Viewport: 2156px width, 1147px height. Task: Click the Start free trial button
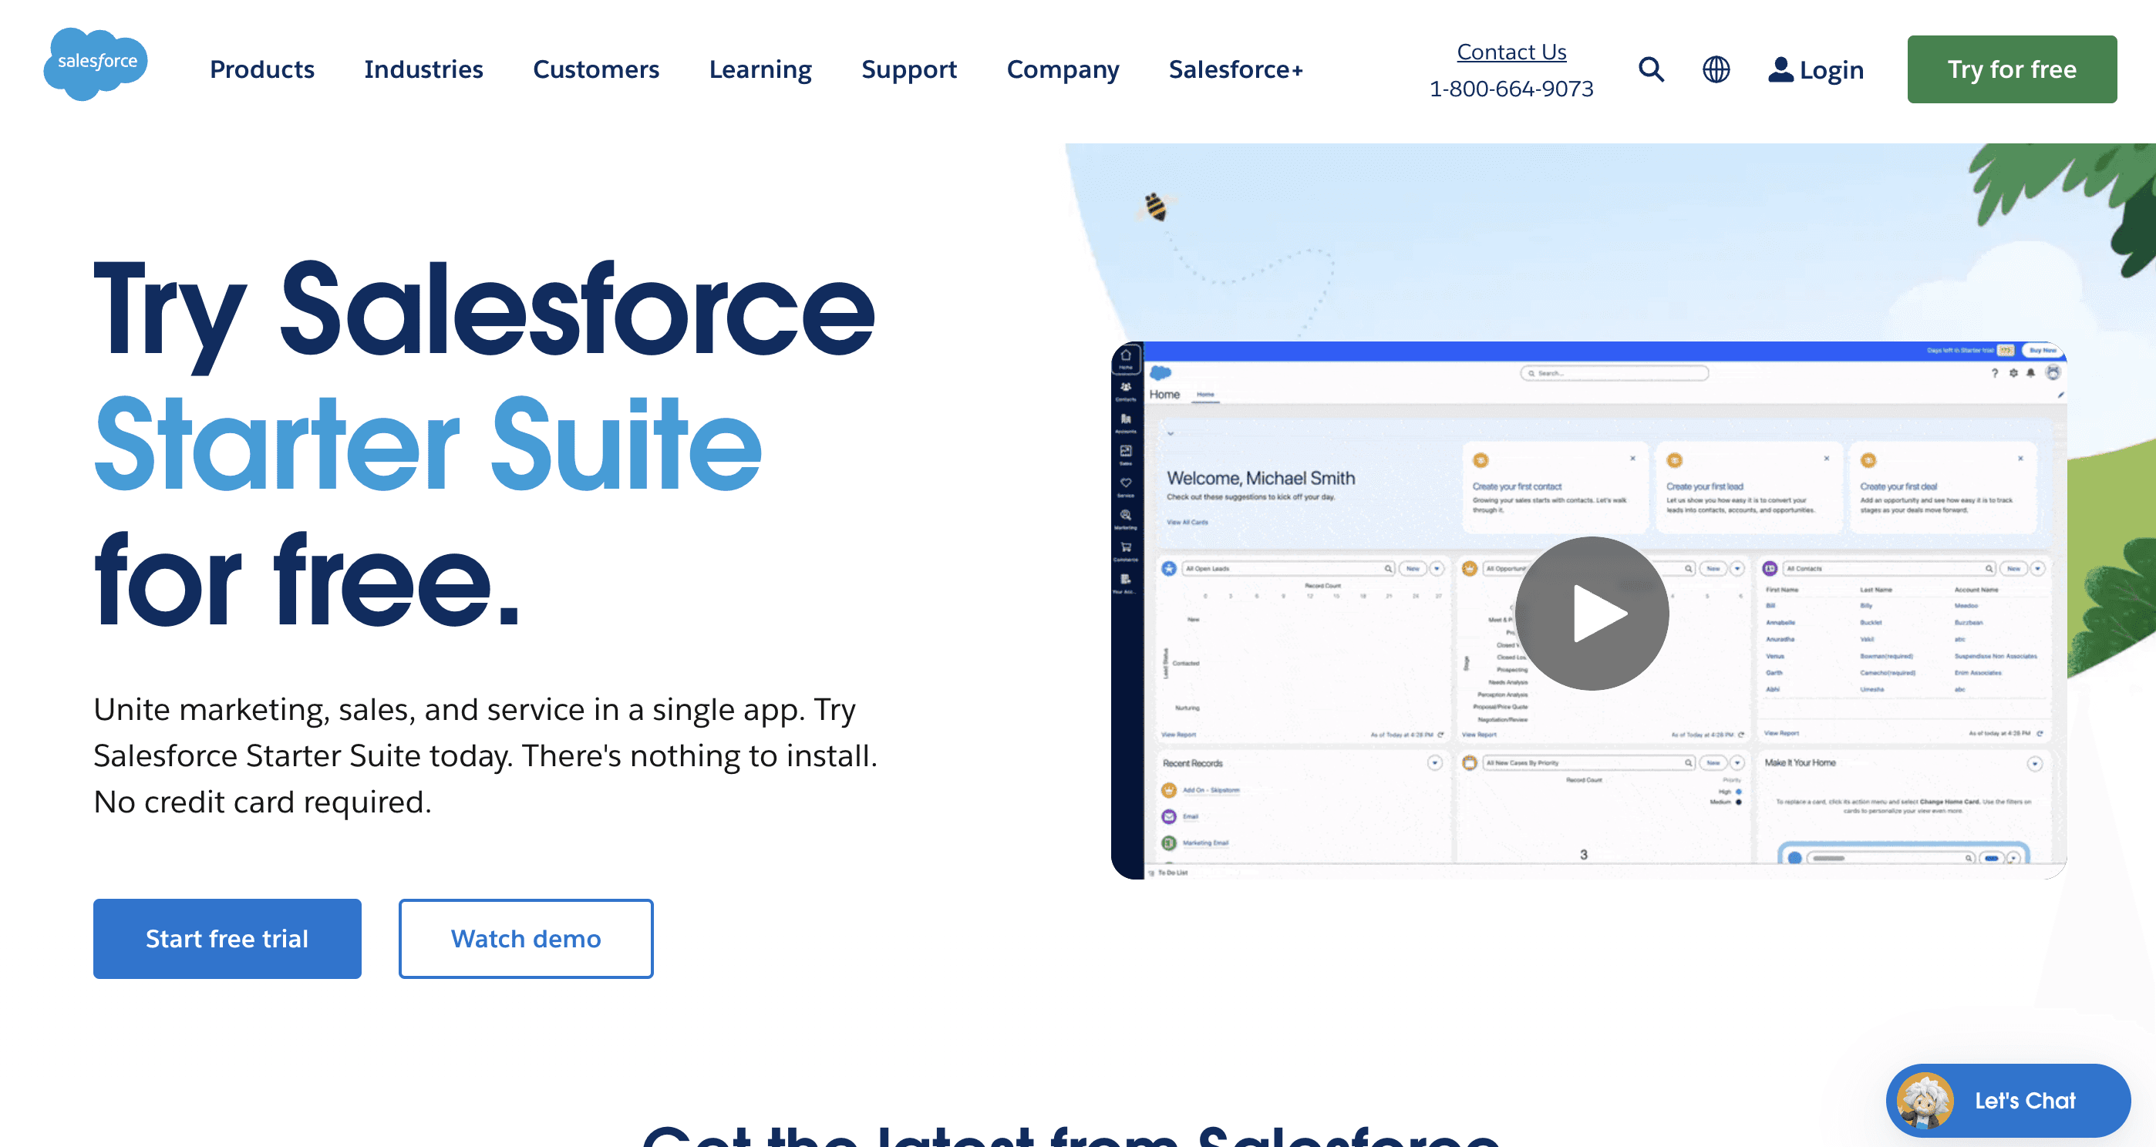(x=227, y=939)
